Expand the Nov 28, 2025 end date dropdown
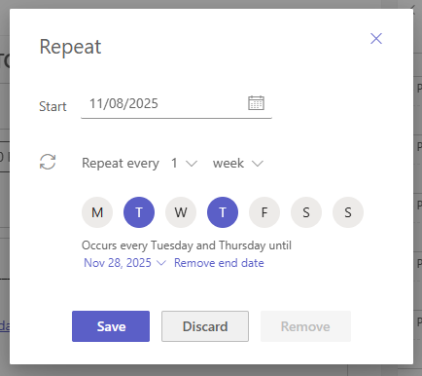Screen dimensions: 422x376 pos(124,263)
